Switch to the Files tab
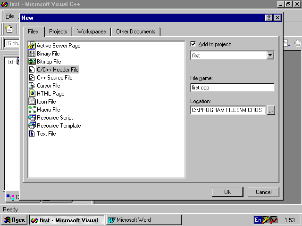This screenshot has height=226, width=302. pos(33,32)
